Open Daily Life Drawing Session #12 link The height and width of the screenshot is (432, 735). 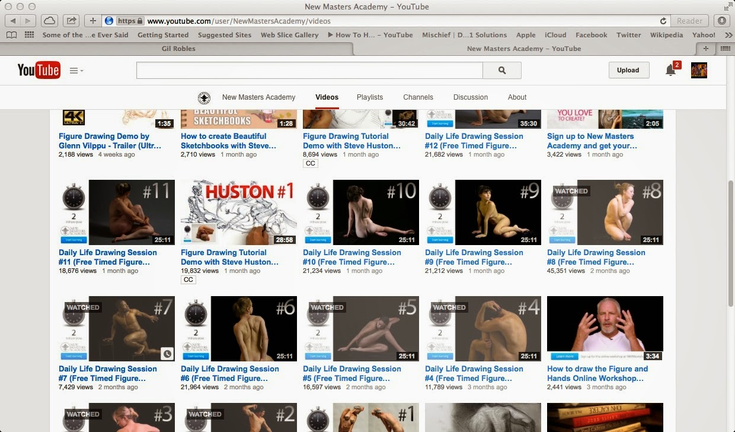tap(474, 141)
